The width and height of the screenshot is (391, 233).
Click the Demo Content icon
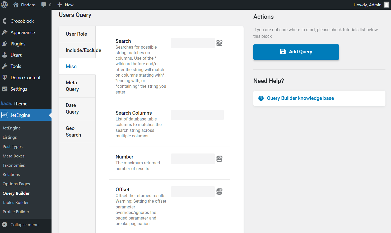pos(5,77)
